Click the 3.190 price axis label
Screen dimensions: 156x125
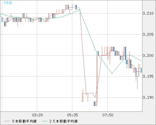pos(148,98)
